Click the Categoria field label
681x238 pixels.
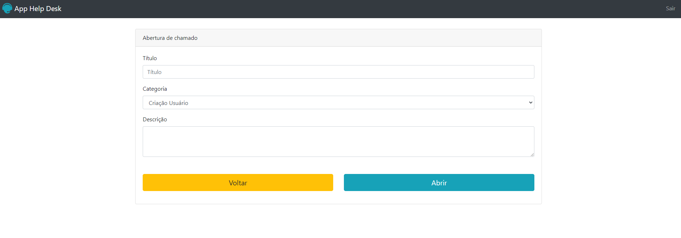tap(154, 89)
